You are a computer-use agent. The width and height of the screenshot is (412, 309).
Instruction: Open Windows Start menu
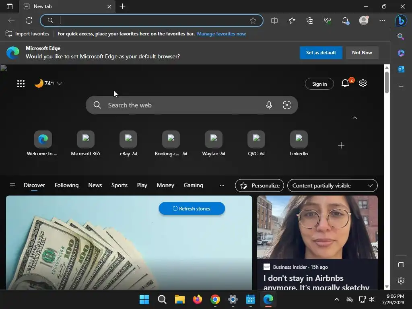(x=144, y=299)
